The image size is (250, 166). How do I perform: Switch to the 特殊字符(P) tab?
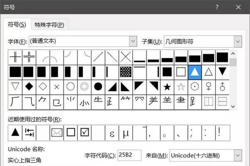tap(49, 25)
